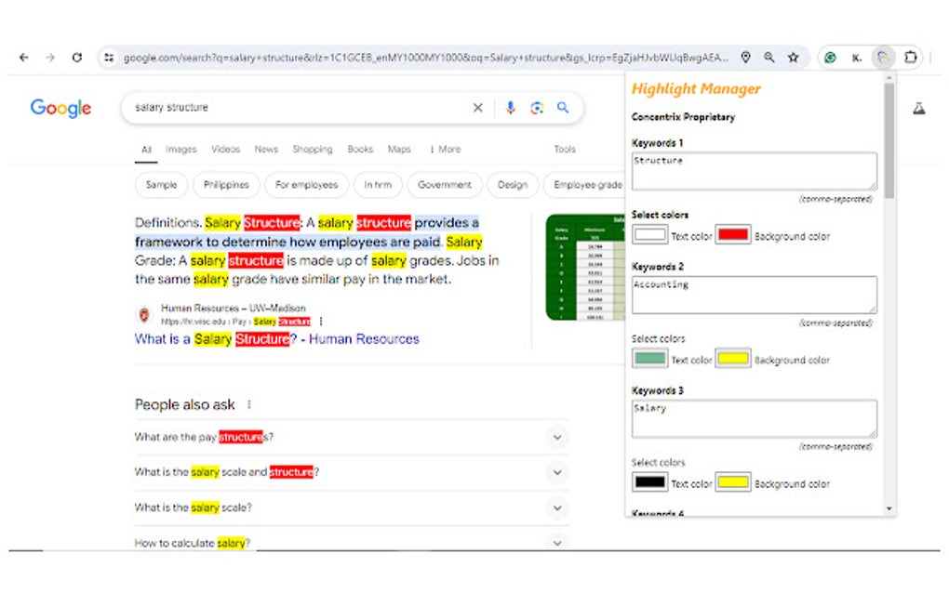The width and height of the screenshot is (949, 593).
Task: Expand 'What is the salary scale?' question
Action: coord(557,507)
